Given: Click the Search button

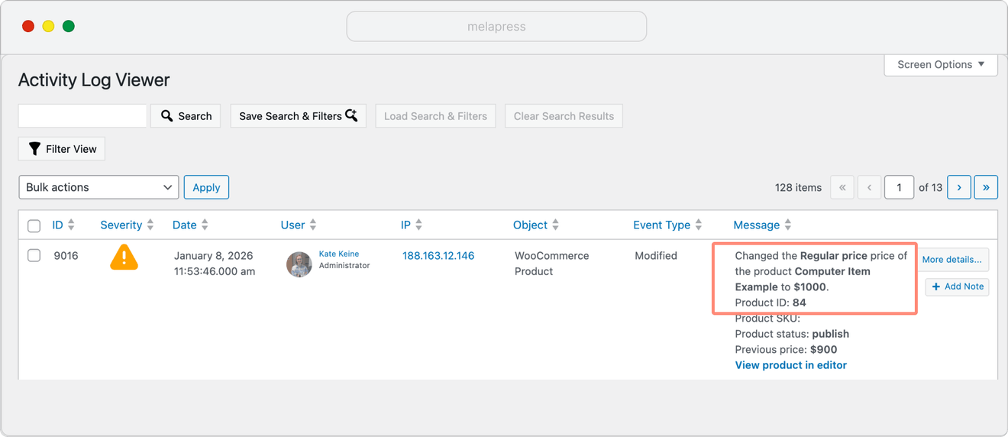Looking at the screenshot, I should 186,116.
